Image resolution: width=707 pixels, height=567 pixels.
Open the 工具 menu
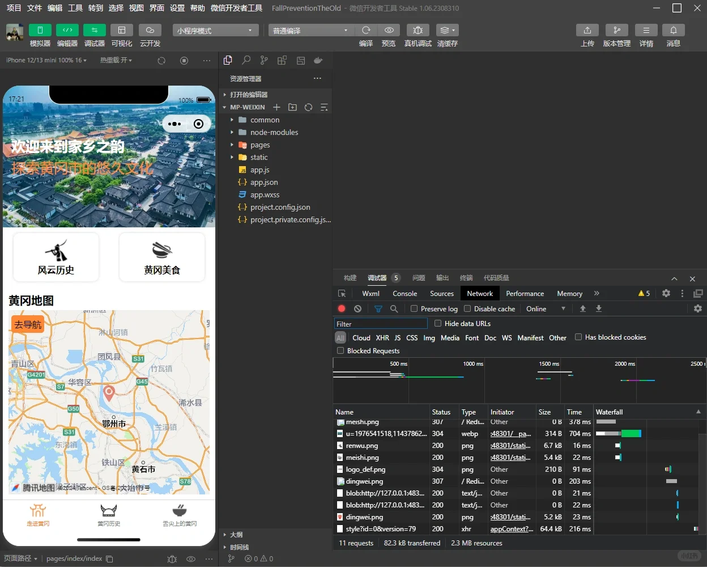coord(75,8)
